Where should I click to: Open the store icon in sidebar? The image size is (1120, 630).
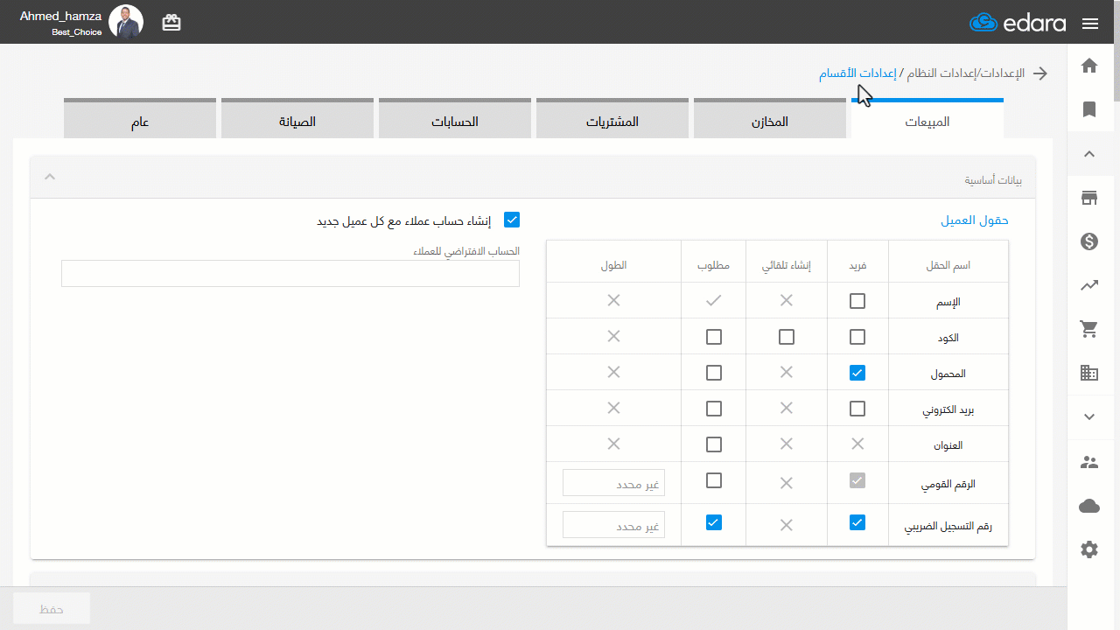(1089, 198)
